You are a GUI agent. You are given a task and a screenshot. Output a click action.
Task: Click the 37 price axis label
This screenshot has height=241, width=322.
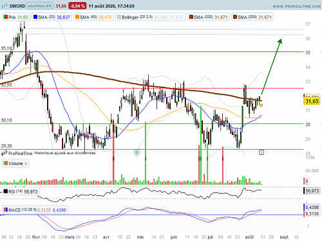[x=308, y=24]
